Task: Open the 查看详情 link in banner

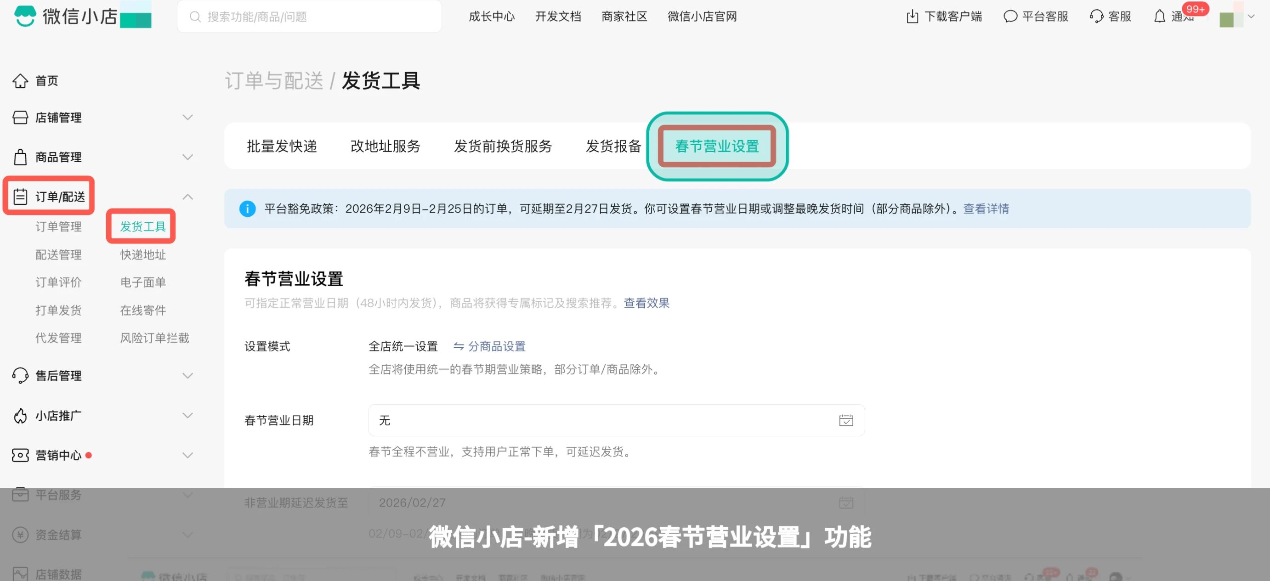Action: pyautogui.click(x=986, y=209)
